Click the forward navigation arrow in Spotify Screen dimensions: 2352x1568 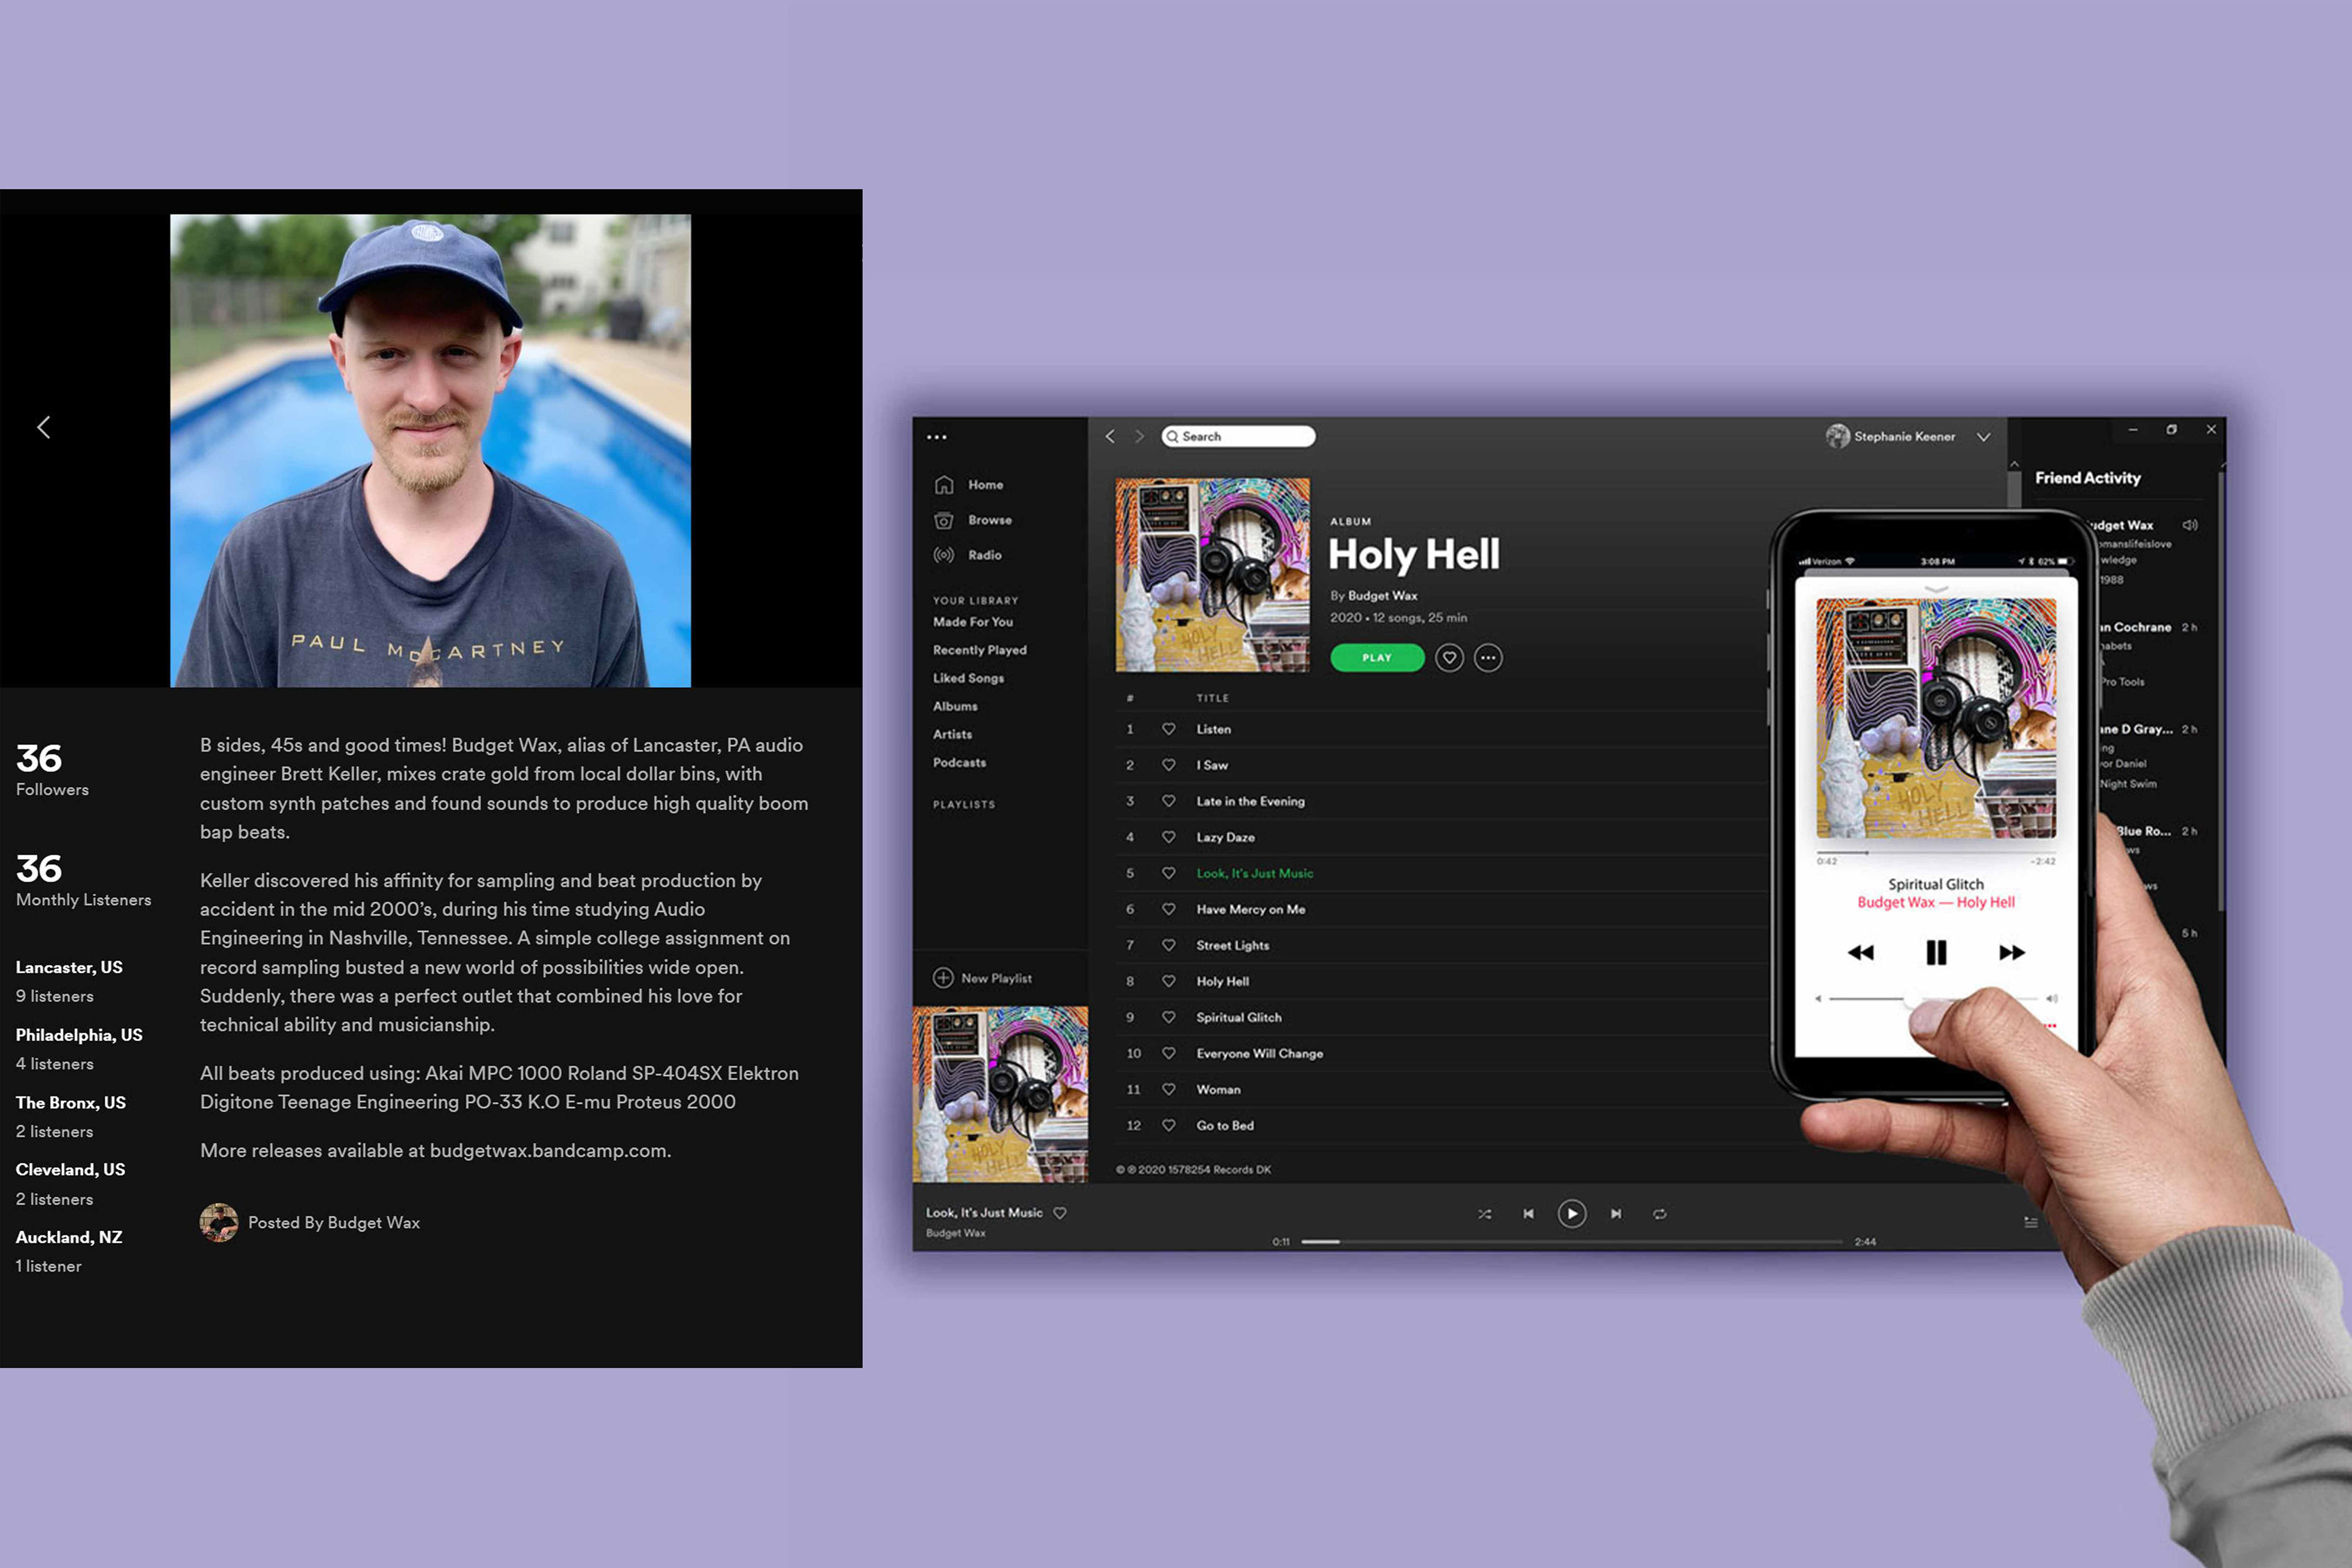(1139, 436)
